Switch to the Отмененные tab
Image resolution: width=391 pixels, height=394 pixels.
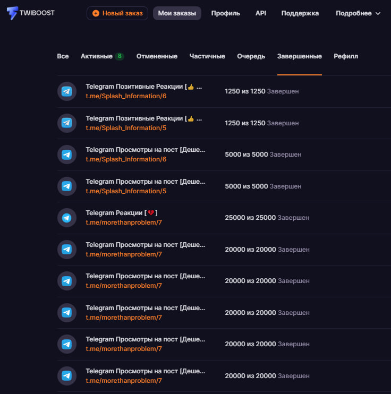click(x=157, y=56)
